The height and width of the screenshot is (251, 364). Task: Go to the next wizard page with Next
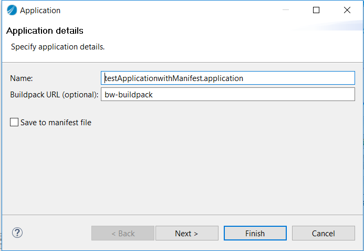click(x=186, y=233)
